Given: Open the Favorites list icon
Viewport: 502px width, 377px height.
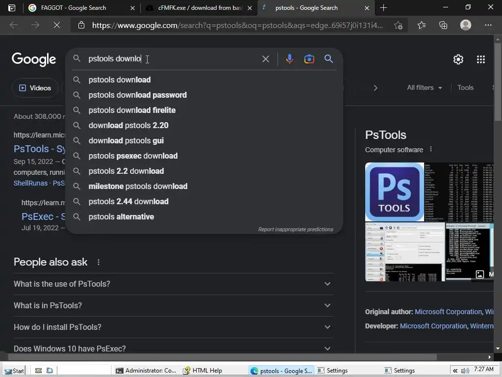Looking at the screenshot, I should pyautogui.click(x=422, y=25).
